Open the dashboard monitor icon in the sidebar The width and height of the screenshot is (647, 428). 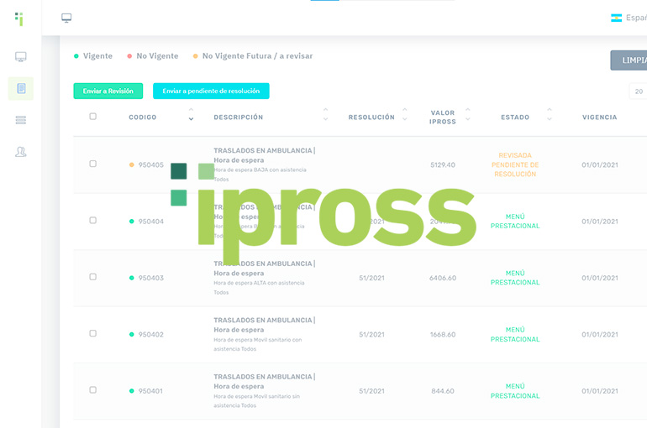21,57
